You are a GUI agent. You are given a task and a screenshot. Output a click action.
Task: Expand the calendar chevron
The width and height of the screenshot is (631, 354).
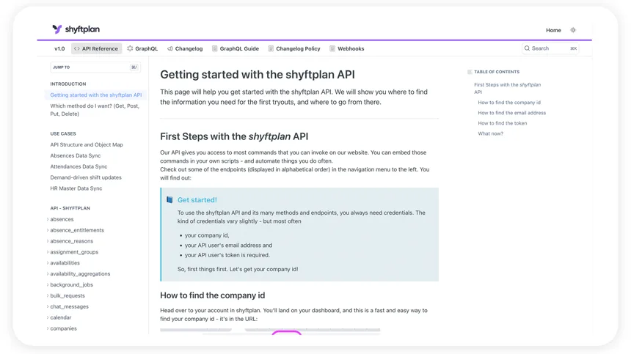coord(48,317)
